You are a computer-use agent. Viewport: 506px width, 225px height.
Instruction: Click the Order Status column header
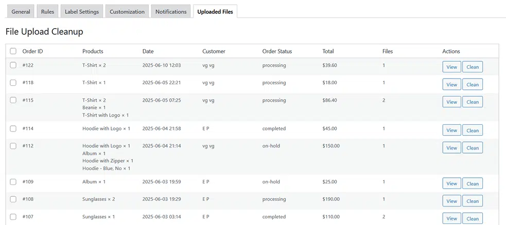(277, 51)
